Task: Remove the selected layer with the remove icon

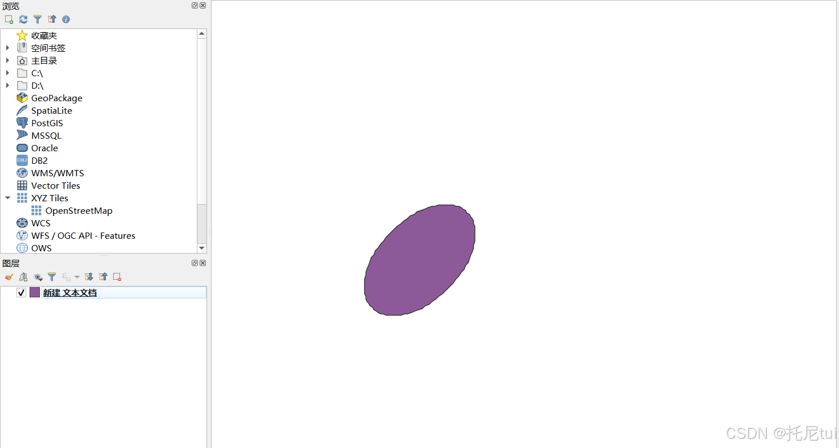Action: tap(117, 277)
